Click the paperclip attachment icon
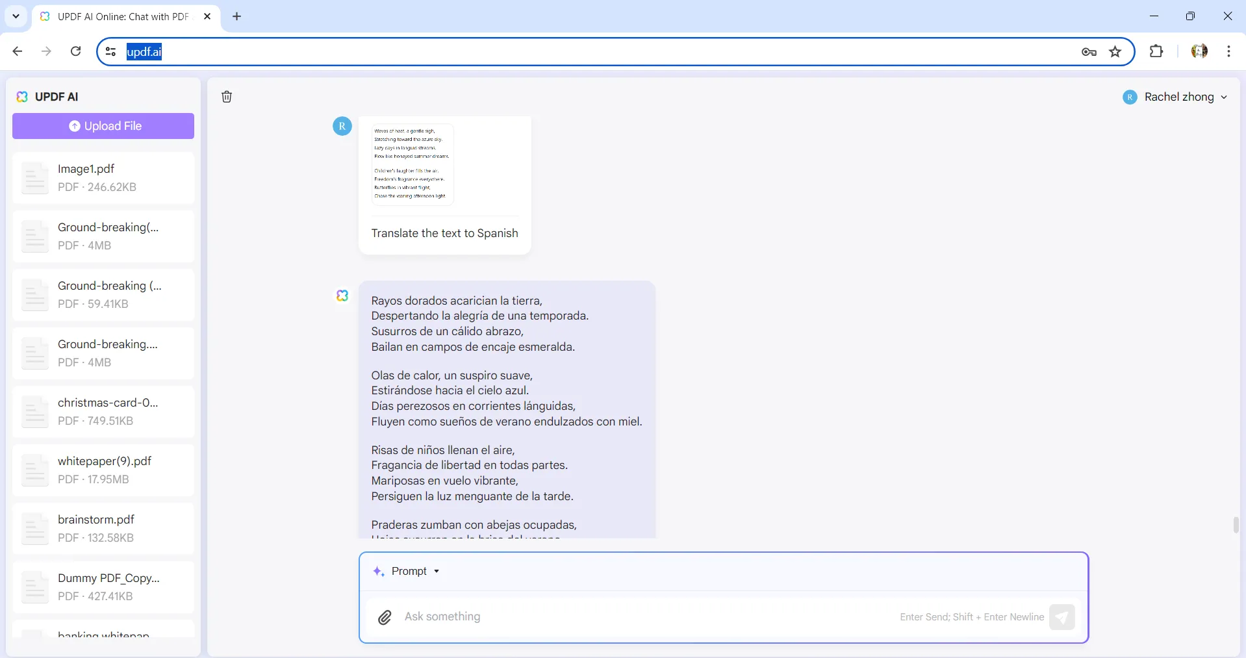The height and width of the screenshot is (658, 1246). point(385,617)
